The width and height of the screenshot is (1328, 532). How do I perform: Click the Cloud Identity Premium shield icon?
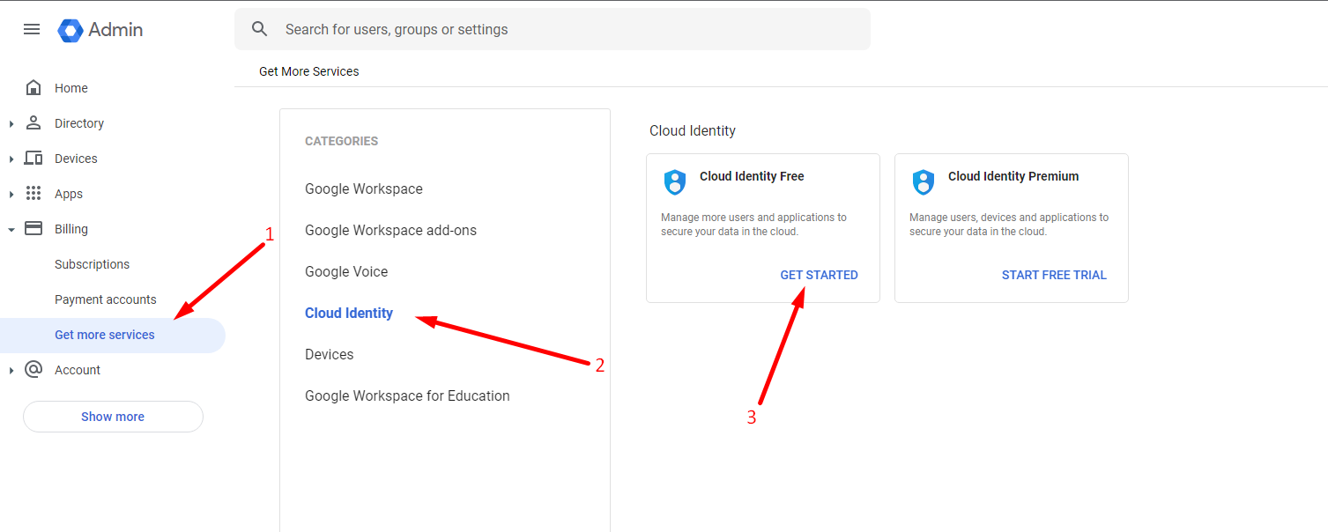tap(924, 182)
